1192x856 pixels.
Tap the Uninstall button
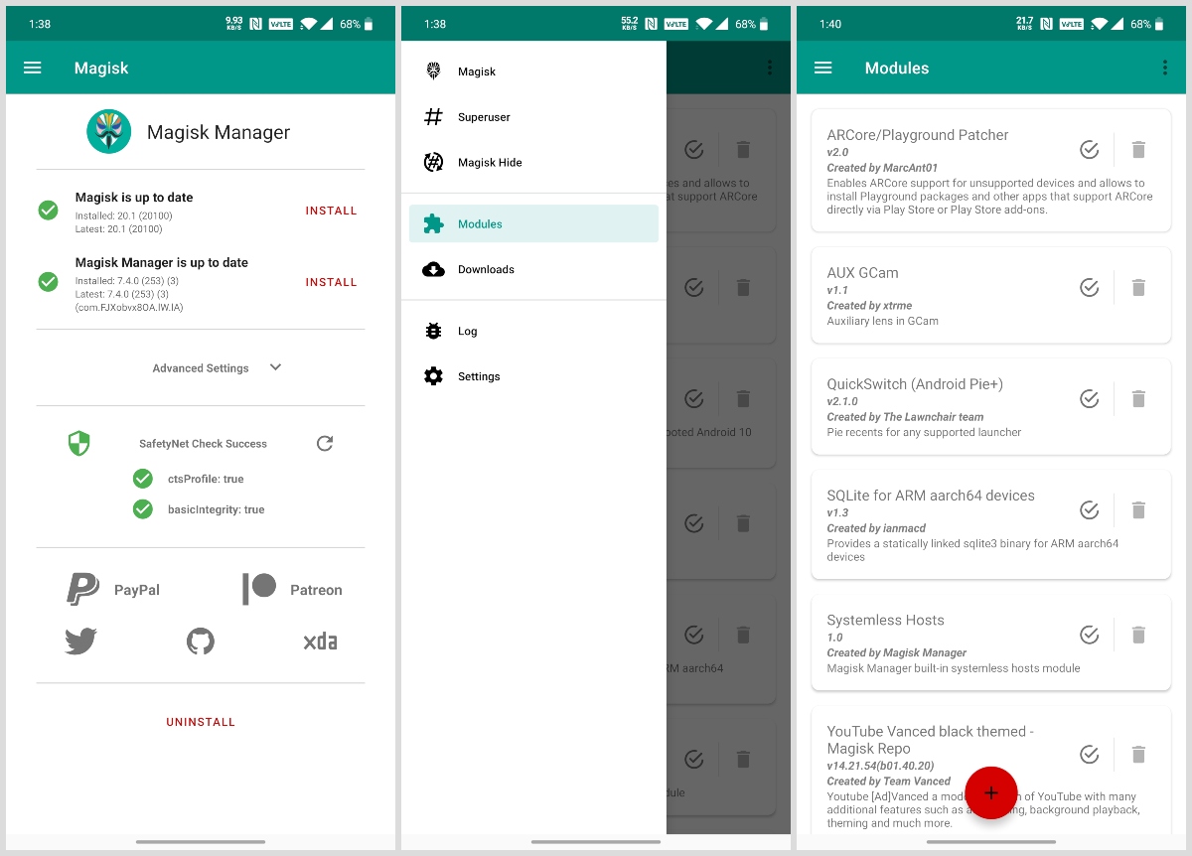pyautogui.click(x=201, y=722)
